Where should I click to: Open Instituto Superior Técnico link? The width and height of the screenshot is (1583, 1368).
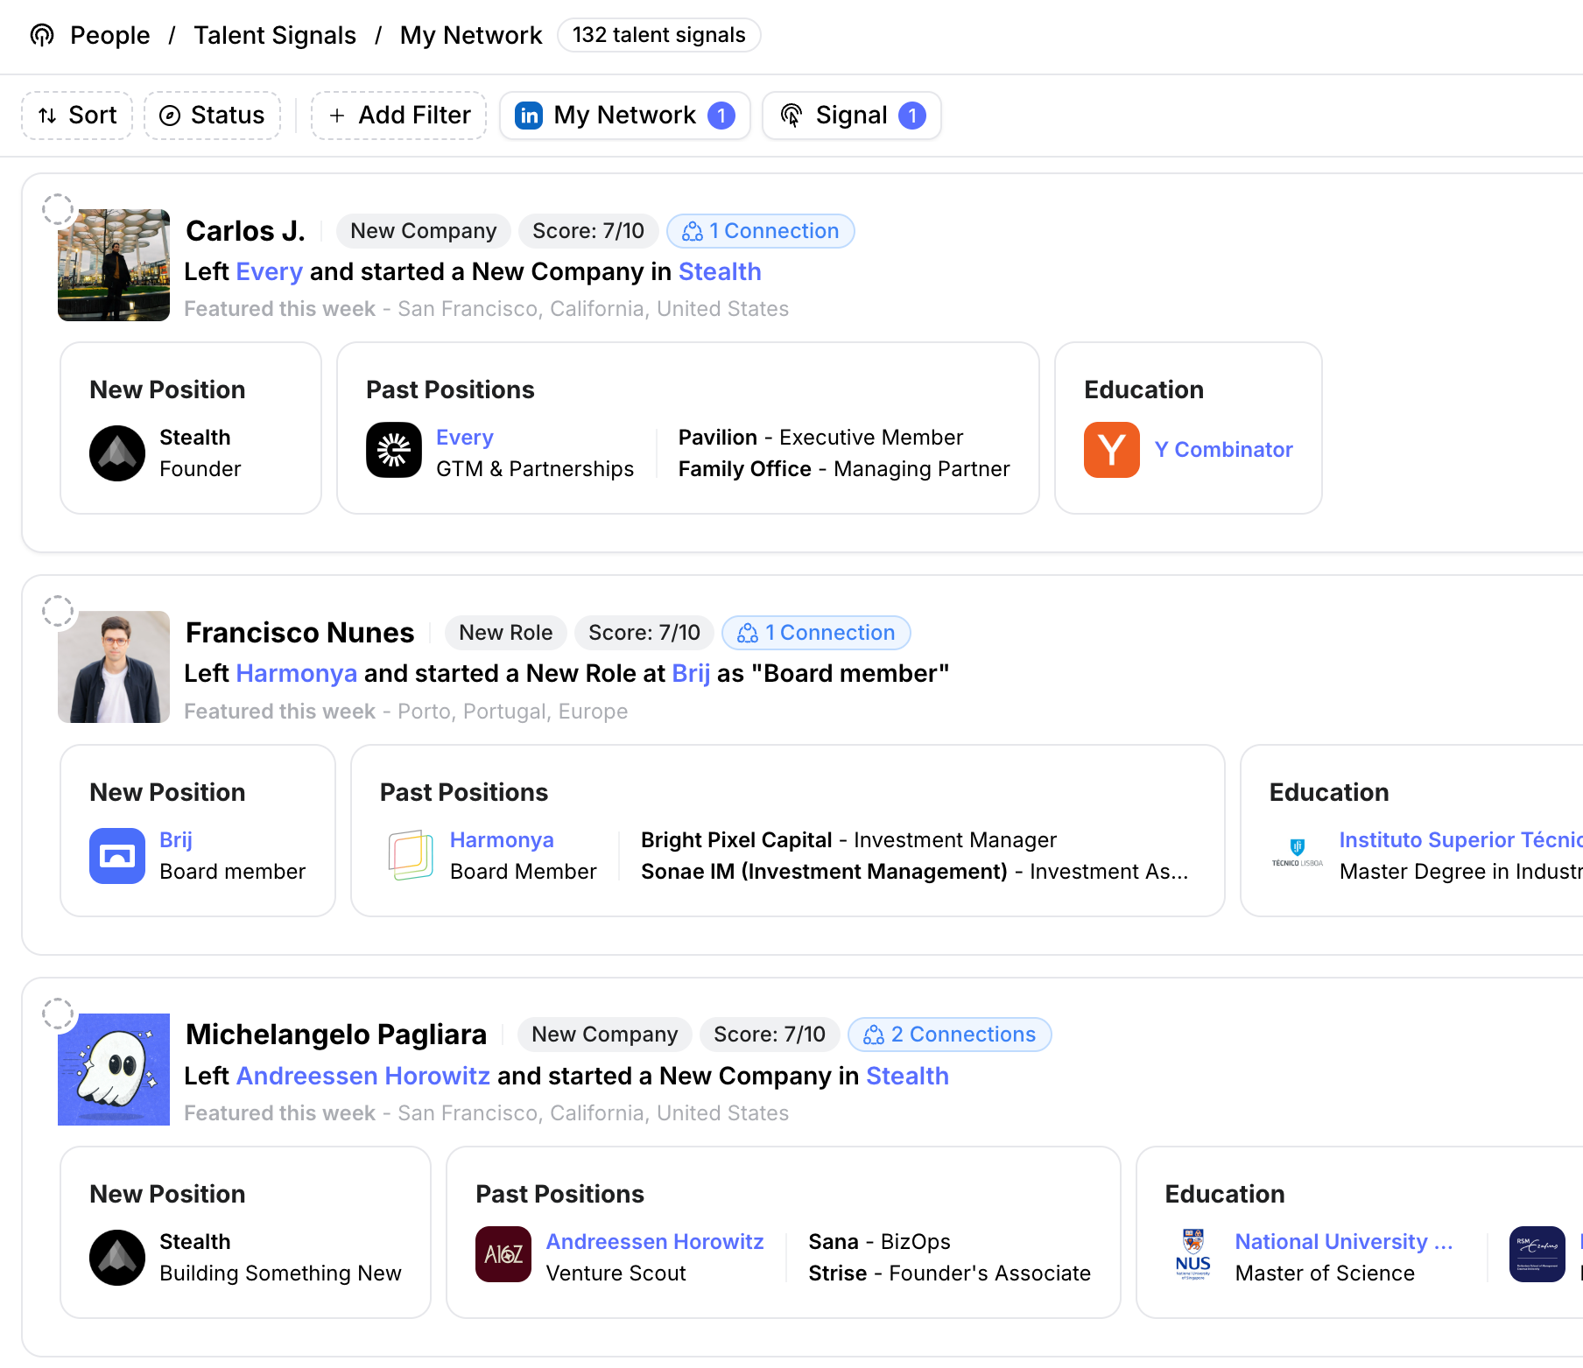[1461, 840]
